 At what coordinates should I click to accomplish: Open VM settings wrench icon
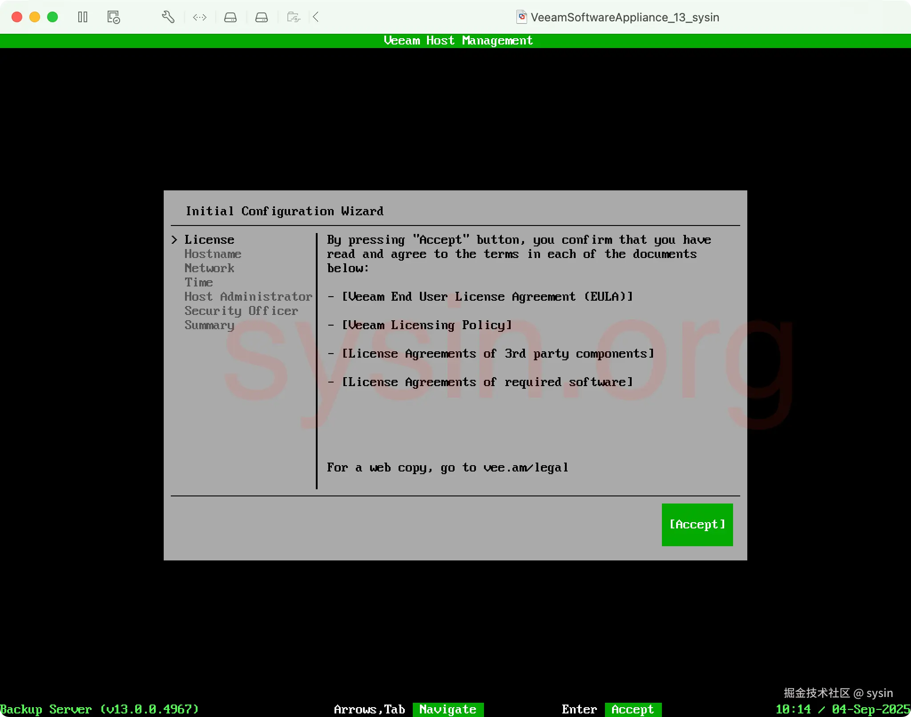pos(168,17)
